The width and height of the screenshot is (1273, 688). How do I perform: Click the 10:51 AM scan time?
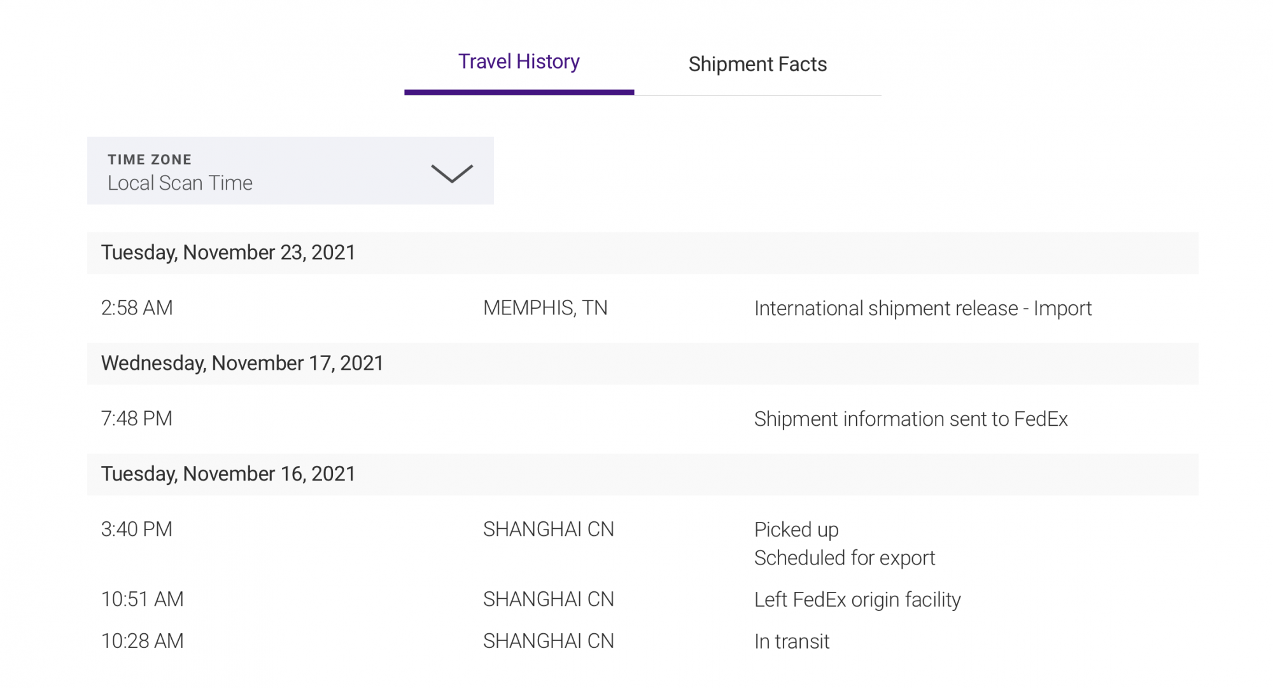(x=143, y=600)
